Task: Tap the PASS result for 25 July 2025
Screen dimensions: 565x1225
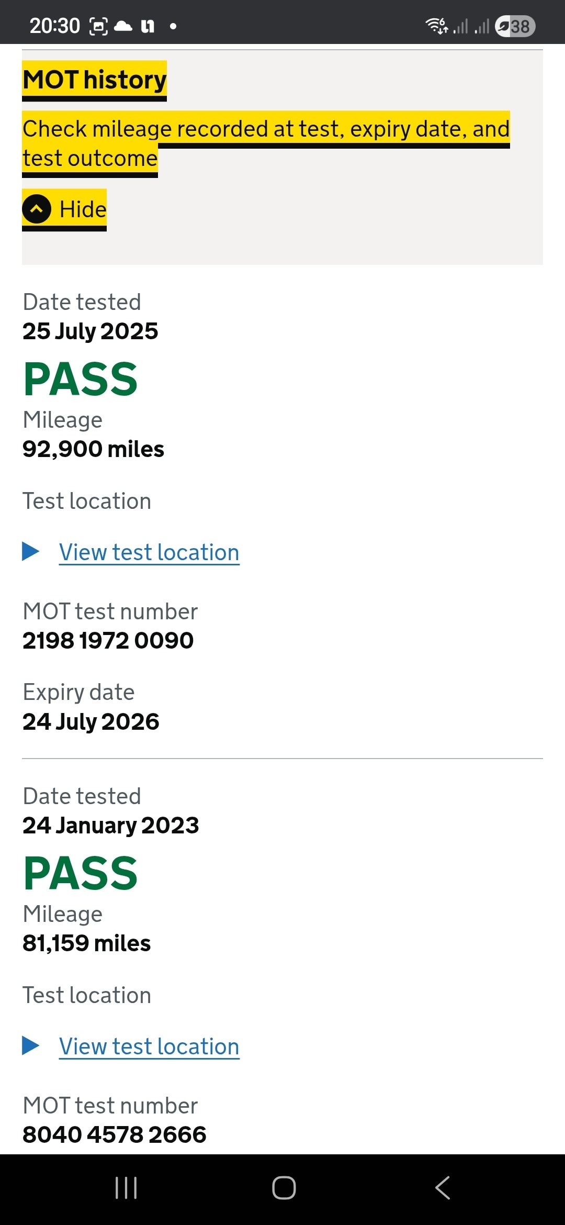Action: pos(81,380)
